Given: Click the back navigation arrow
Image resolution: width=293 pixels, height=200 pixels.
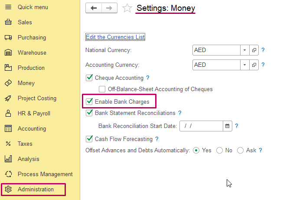Looking at the screenshot, I should [x=94, y=8].
